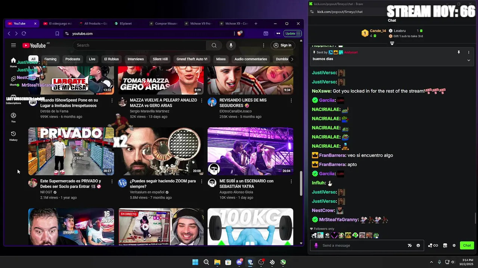Close the YouTube browser tab
Screen dimensions: 478x268
click(35, 23)
